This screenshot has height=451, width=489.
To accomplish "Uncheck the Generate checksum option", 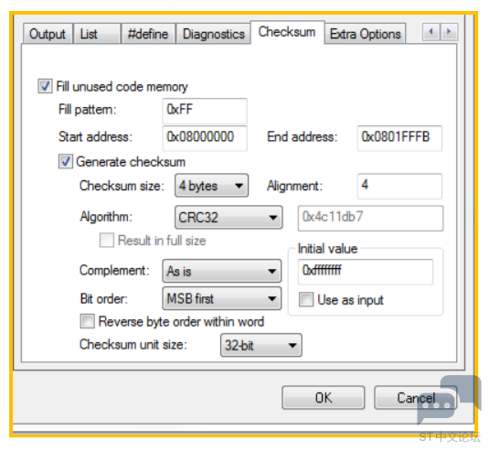I will coord(66,162).
